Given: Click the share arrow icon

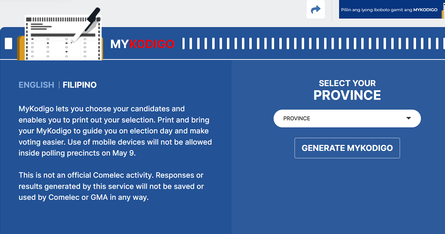Looking at the screenshot, I should coord(316,9).
